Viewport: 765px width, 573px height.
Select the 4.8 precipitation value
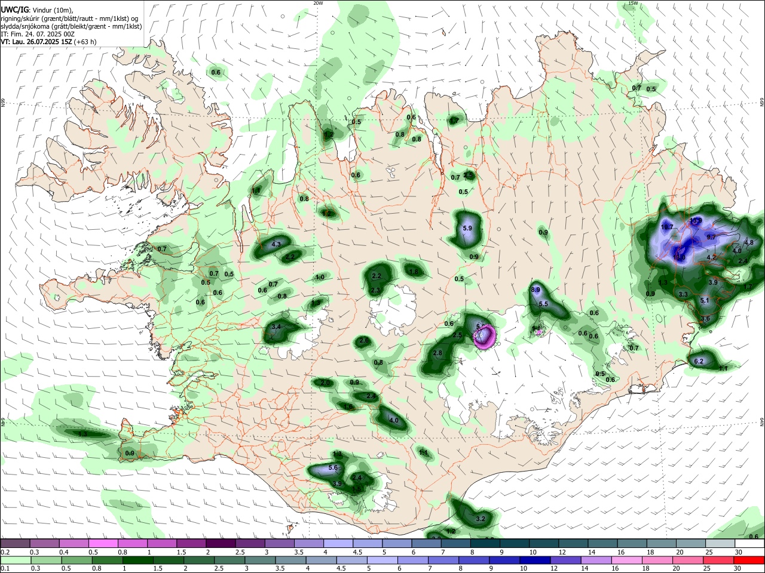tap(749, 242)
